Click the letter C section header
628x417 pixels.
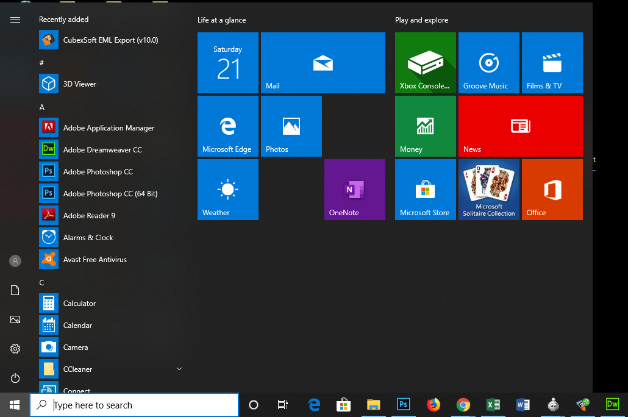41,283
